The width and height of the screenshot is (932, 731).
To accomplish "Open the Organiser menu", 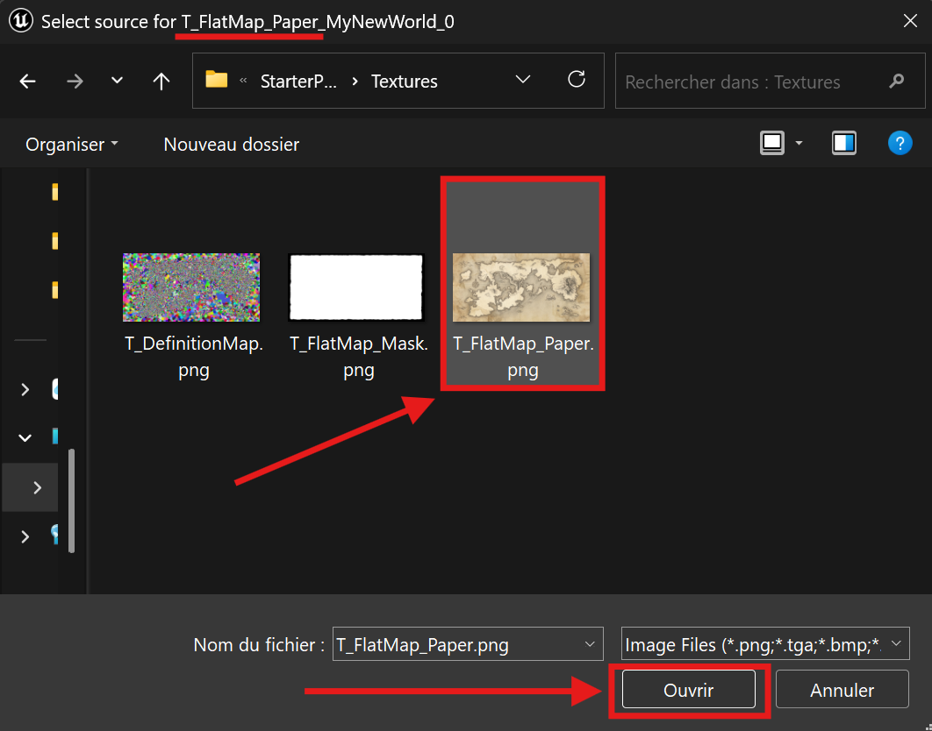I will point(72,145).
